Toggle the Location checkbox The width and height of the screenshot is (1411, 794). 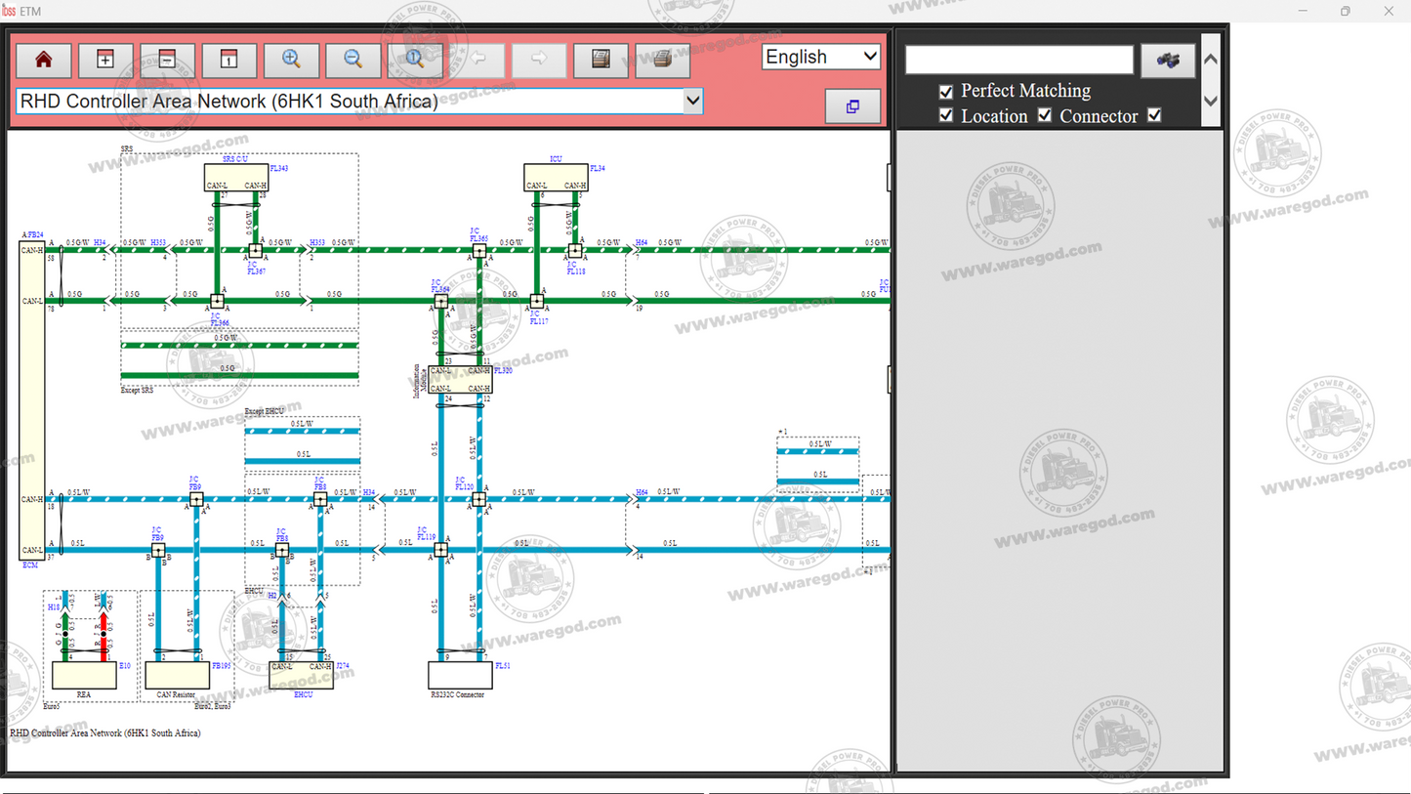point(945,116)
